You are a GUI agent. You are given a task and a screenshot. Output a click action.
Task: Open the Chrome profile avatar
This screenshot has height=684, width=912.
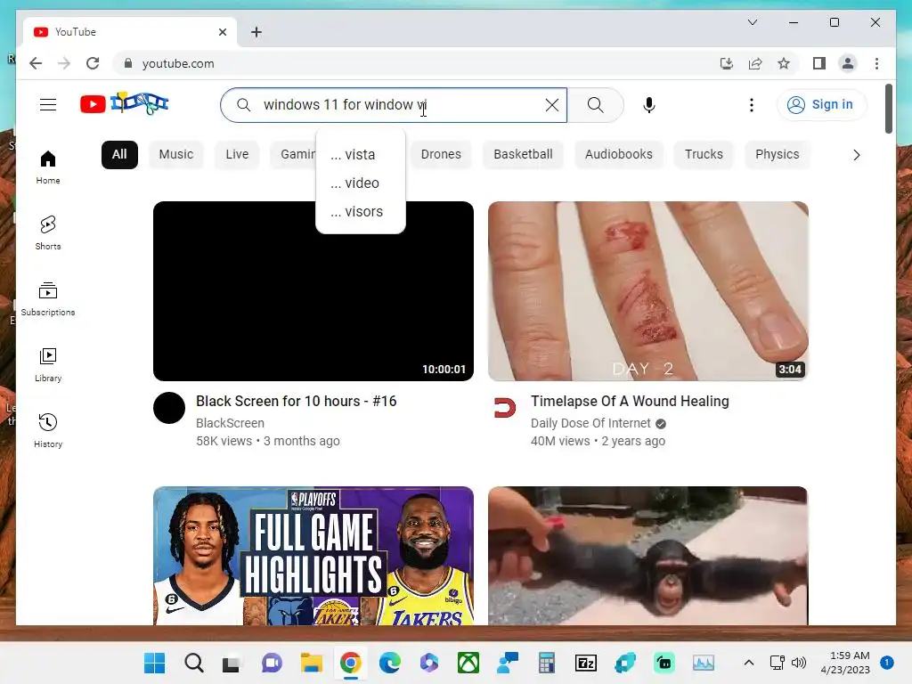[x=848, y=63]
